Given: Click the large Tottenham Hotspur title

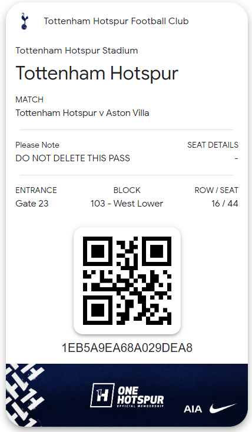Looking at the screenshot, I should click(x=97, y=74).
